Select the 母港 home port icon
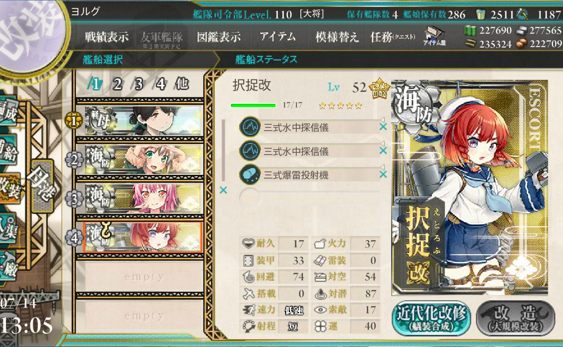The image size is (563, 347). (42, 185)
